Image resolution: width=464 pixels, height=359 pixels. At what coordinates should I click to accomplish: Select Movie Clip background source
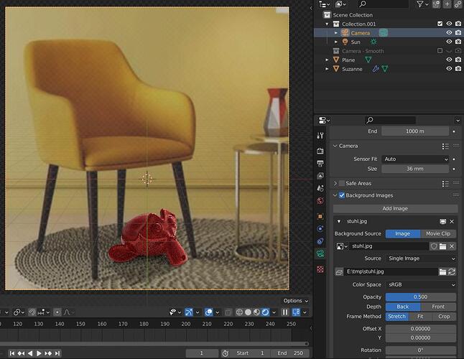[438, 233]
